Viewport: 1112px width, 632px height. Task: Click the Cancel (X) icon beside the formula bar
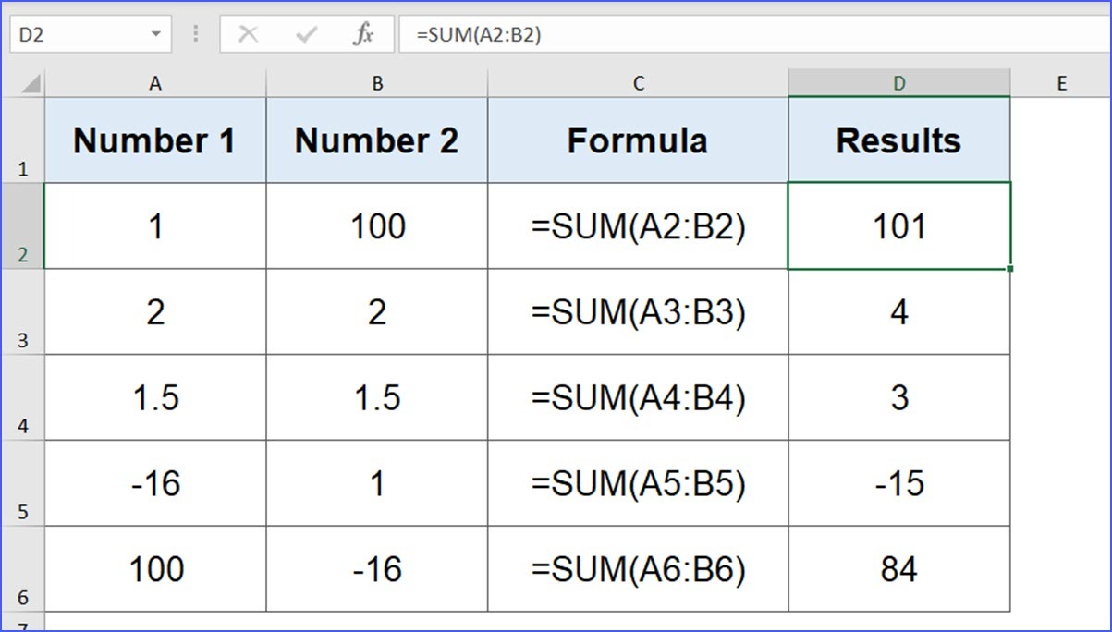pyautogui.click(x=249, y=33)
